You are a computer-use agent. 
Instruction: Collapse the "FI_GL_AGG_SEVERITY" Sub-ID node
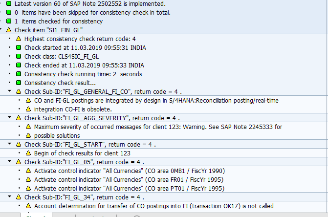pos(9,118)
